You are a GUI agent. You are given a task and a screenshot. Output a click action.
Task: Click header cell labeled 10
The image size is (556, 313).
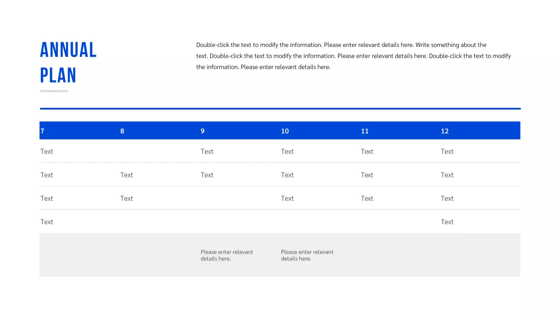pyautogui.click(x=285, y=131)
